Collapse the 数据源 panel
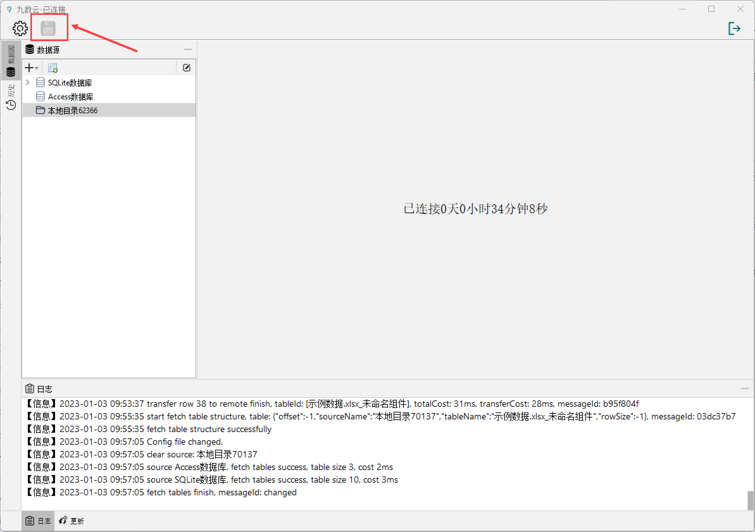This screenshot has width=755, height=532. 188,50
